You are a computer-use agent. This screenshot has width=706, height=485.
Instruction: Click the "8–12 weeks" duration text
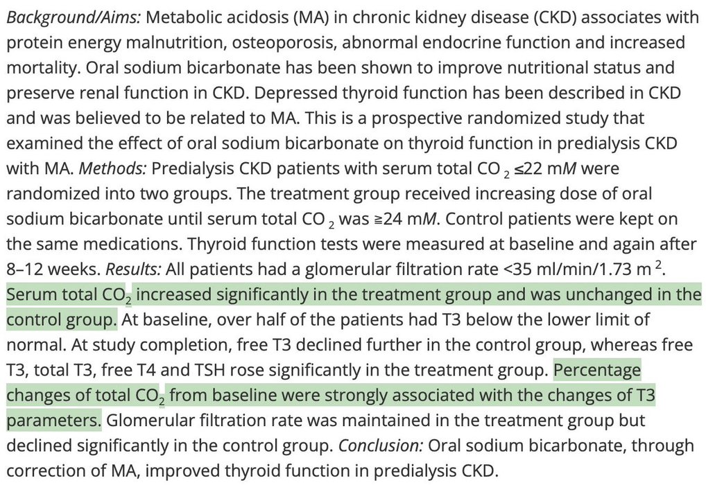pyautogui.click(x=53, y=270)
